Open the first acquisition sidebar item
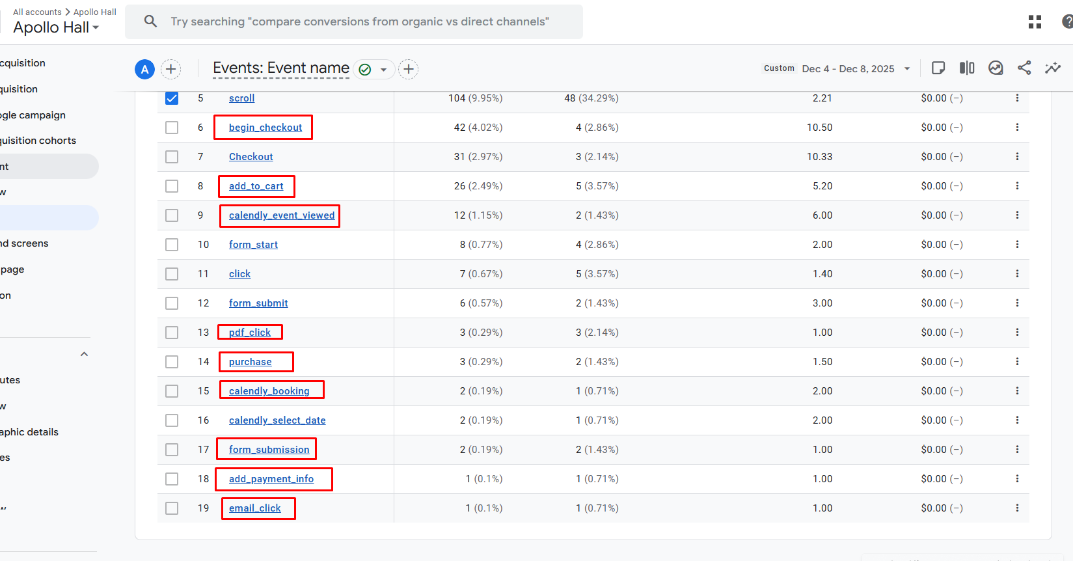Screen dimensions: 1073x561 (x=23, y=63)
